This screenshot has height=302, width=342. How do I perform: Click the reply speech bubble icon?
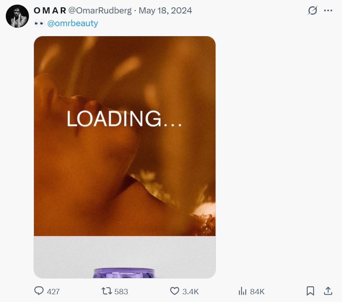point(39,291)
